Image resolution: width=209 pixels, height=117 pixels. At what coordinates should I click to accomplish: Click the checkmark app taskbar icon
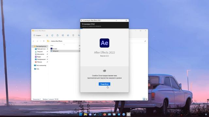click(95, 114)
